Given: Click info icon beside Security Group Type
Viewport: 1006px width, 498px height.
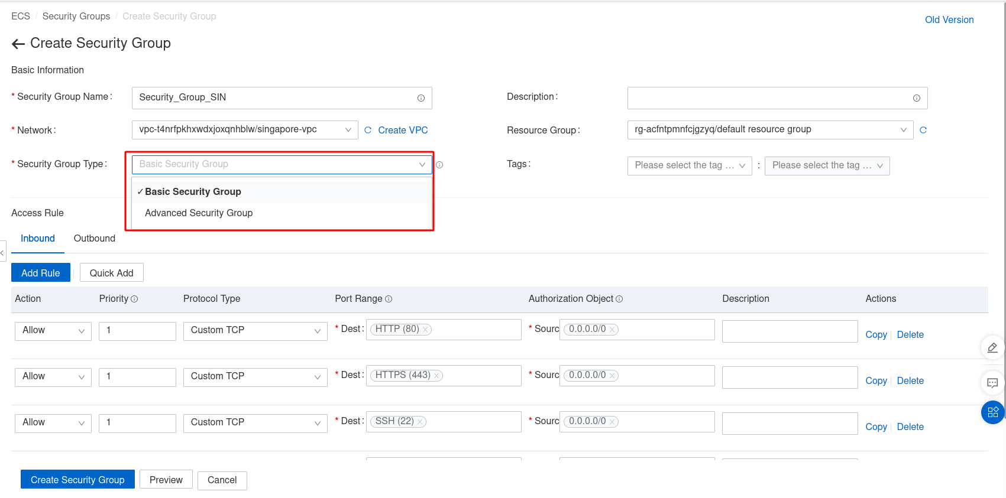Looking at the screenshot, I should (439, 165).
